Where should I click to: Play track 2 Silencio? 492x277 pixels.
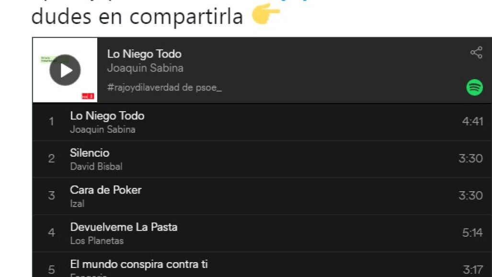pyautogui.click(x=90, y=153)
